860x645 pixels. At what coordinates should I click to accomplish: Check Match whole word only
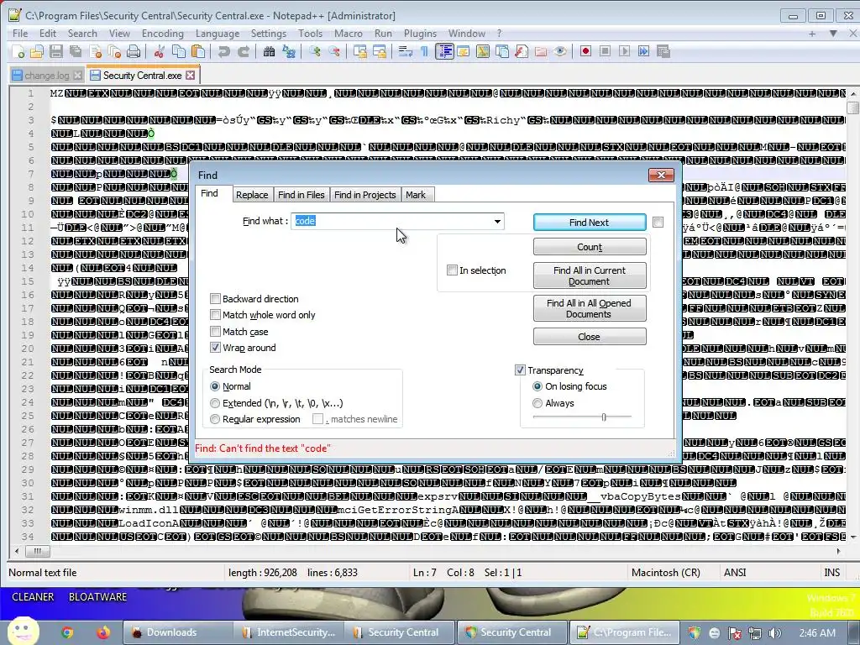pyautogui.click(x=215, y=315)
